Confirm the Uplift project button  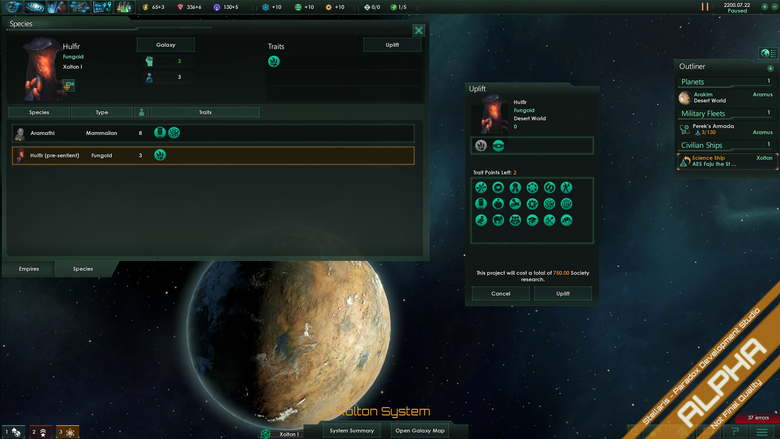563,293
